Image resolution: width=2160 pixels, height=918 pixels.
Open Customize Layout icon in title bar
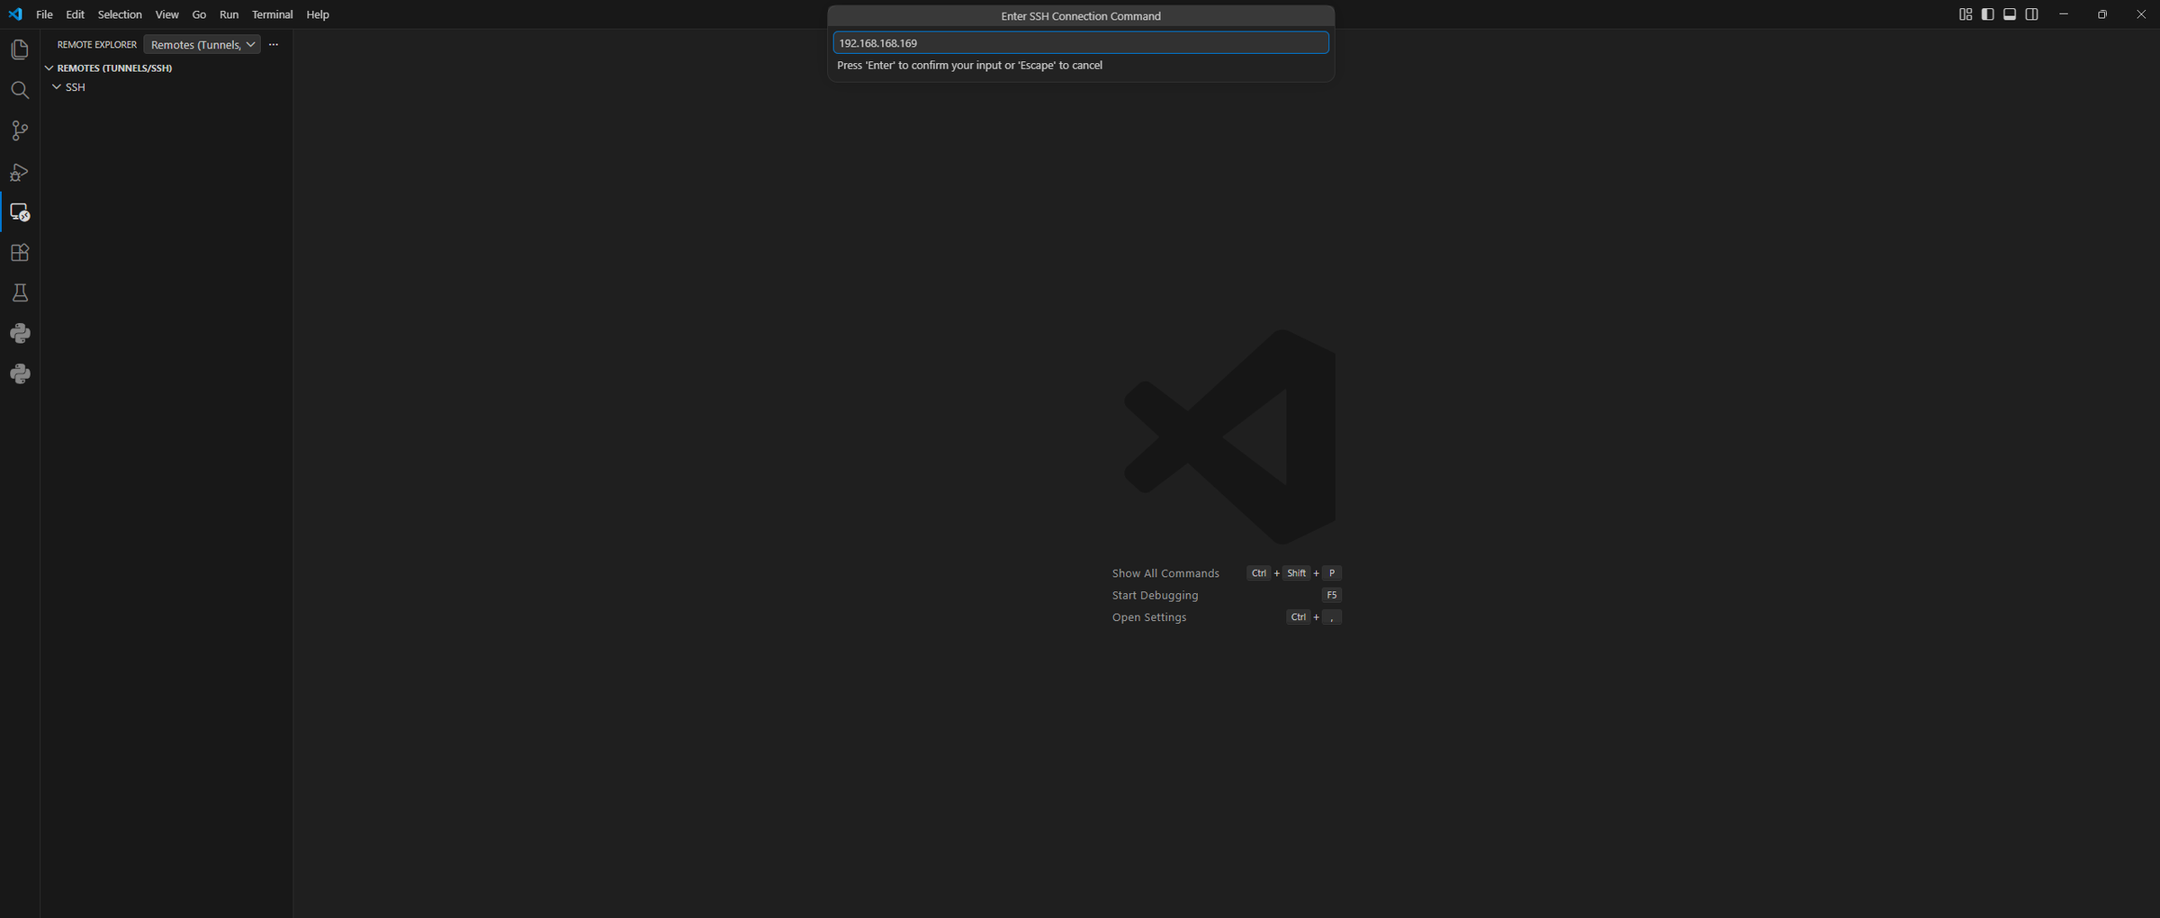pyautogui.click(x=1966, y=14)
